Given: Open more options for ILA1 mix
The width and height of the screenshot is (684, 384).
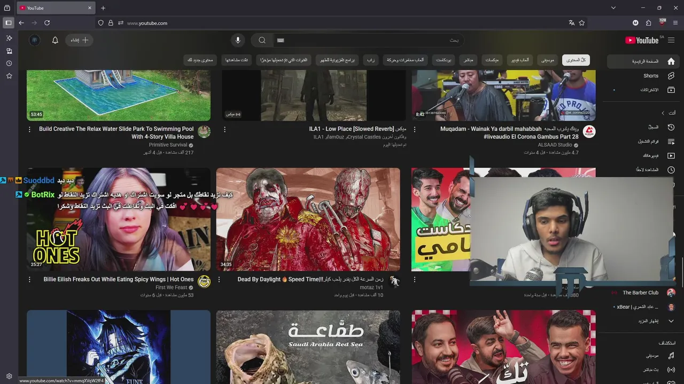Looking at the screenshot, I should (224, 130).
